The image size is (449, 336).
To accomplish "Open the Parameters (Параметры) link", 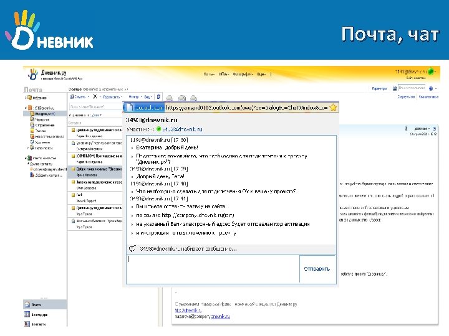I will (379, 88).
